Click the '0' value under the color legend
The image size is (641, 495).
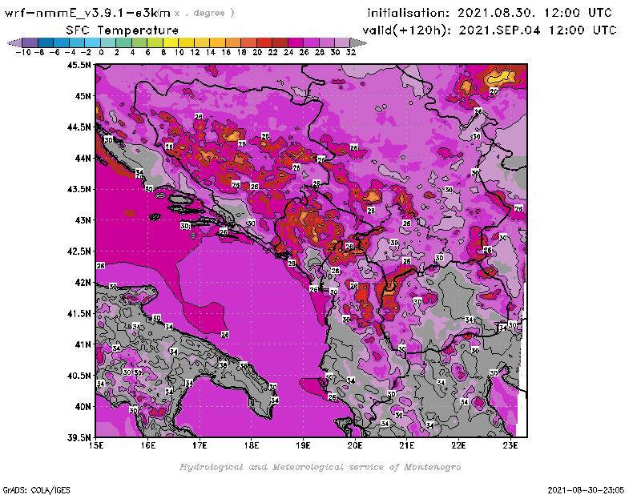(101, 53)
